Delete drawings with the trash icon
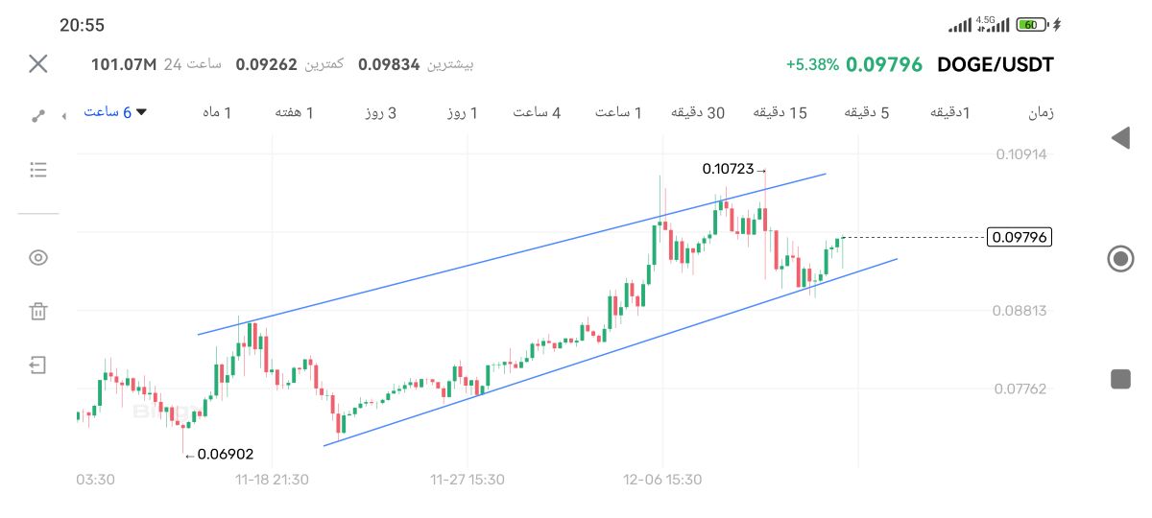Image resolution: width=1152 pixels, height=518 pixels. pyautogui.click(x=38, y=311)
